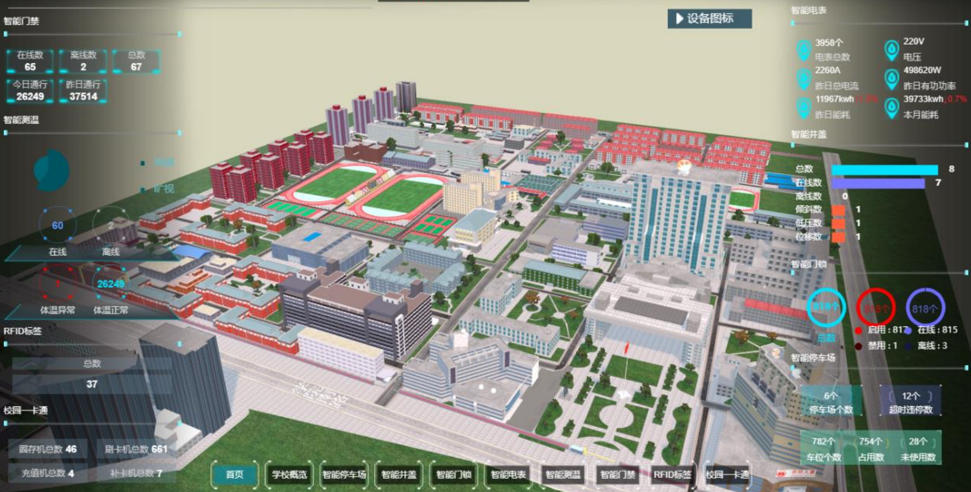Click the 昨日总电流 pin icon
The image size is (971, 492).
[x=803, y=79]
